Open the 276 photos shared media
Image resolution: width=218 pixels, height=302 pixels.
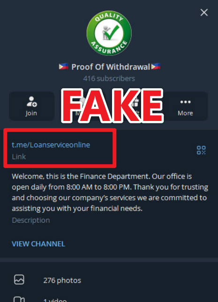[109, 280]
